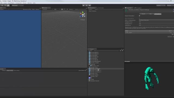Select Main Camera in Hierarchy
This screenshot has width=174, height=98.
coord(92,11)
